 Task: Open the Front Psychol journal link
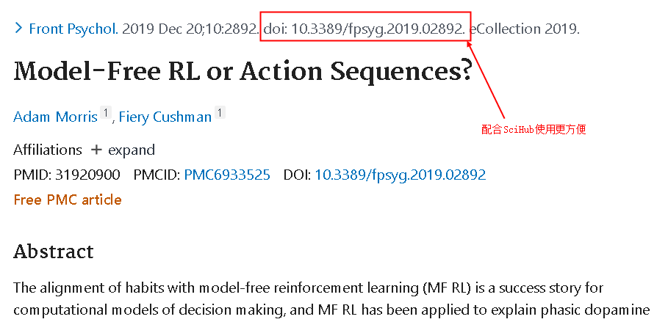tap(73, 29)
